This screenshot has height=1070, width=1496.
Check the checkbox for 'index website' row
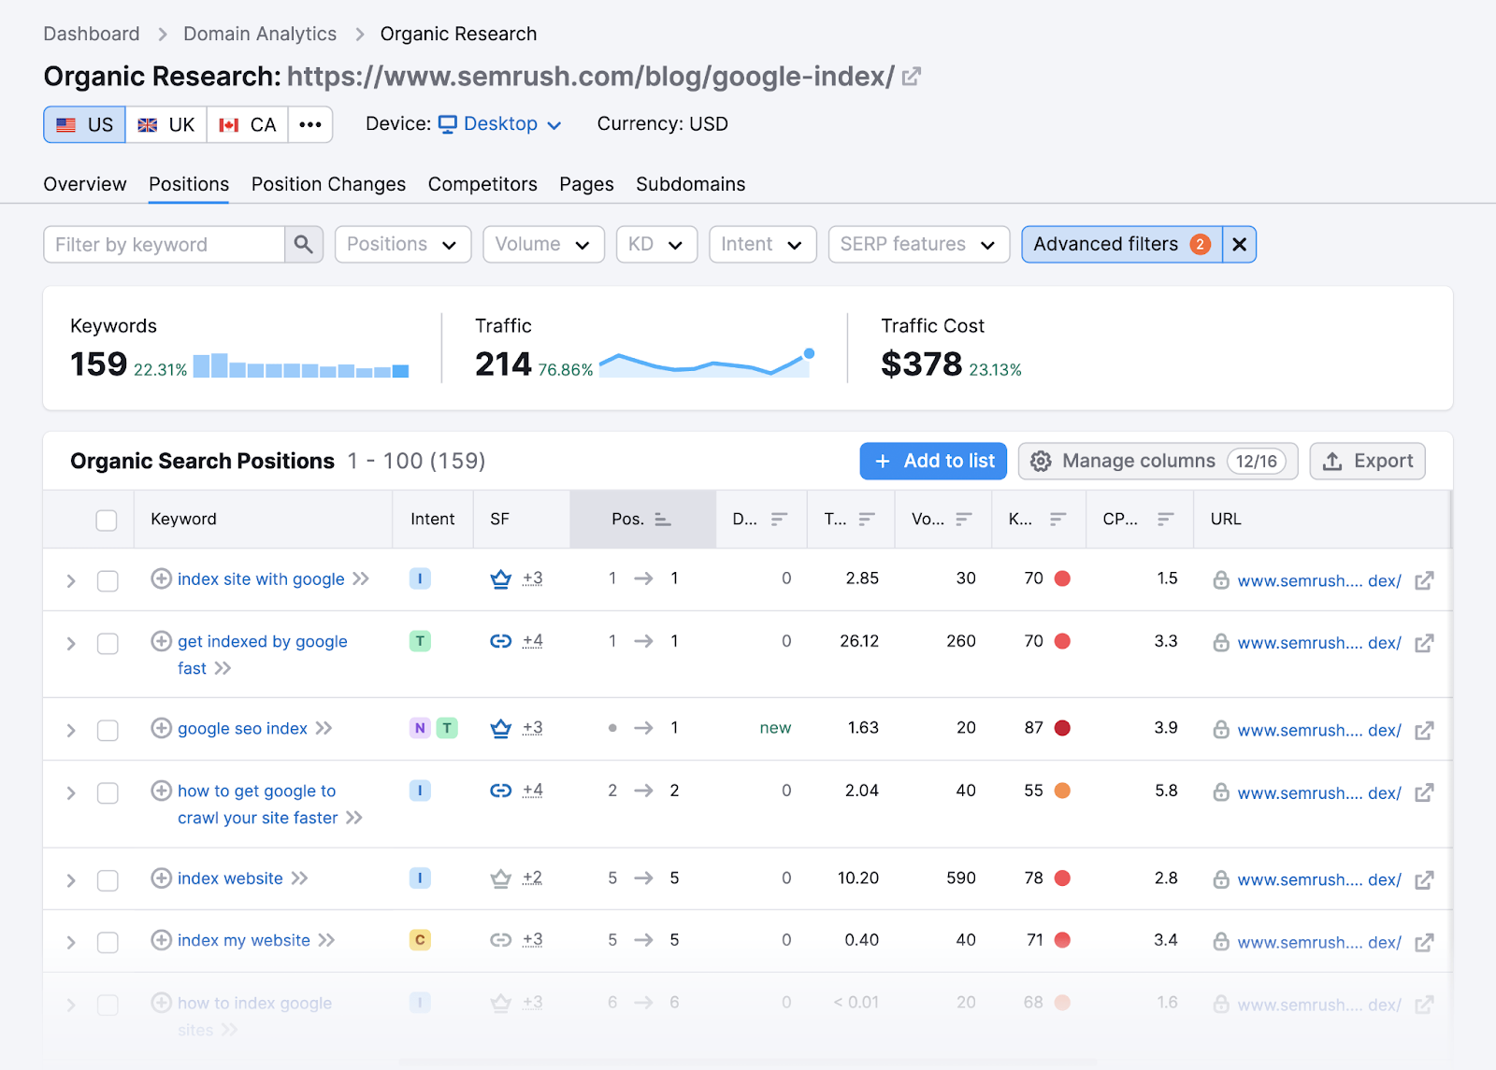(x=108, y=878)
